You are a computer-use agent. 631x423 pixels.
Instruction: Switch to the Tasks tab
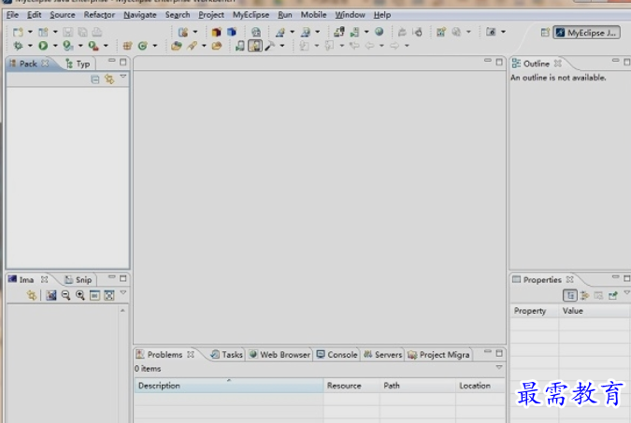227,355
